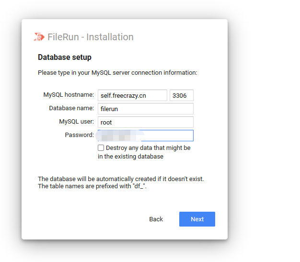Proceed with the blue Next button

197,219
